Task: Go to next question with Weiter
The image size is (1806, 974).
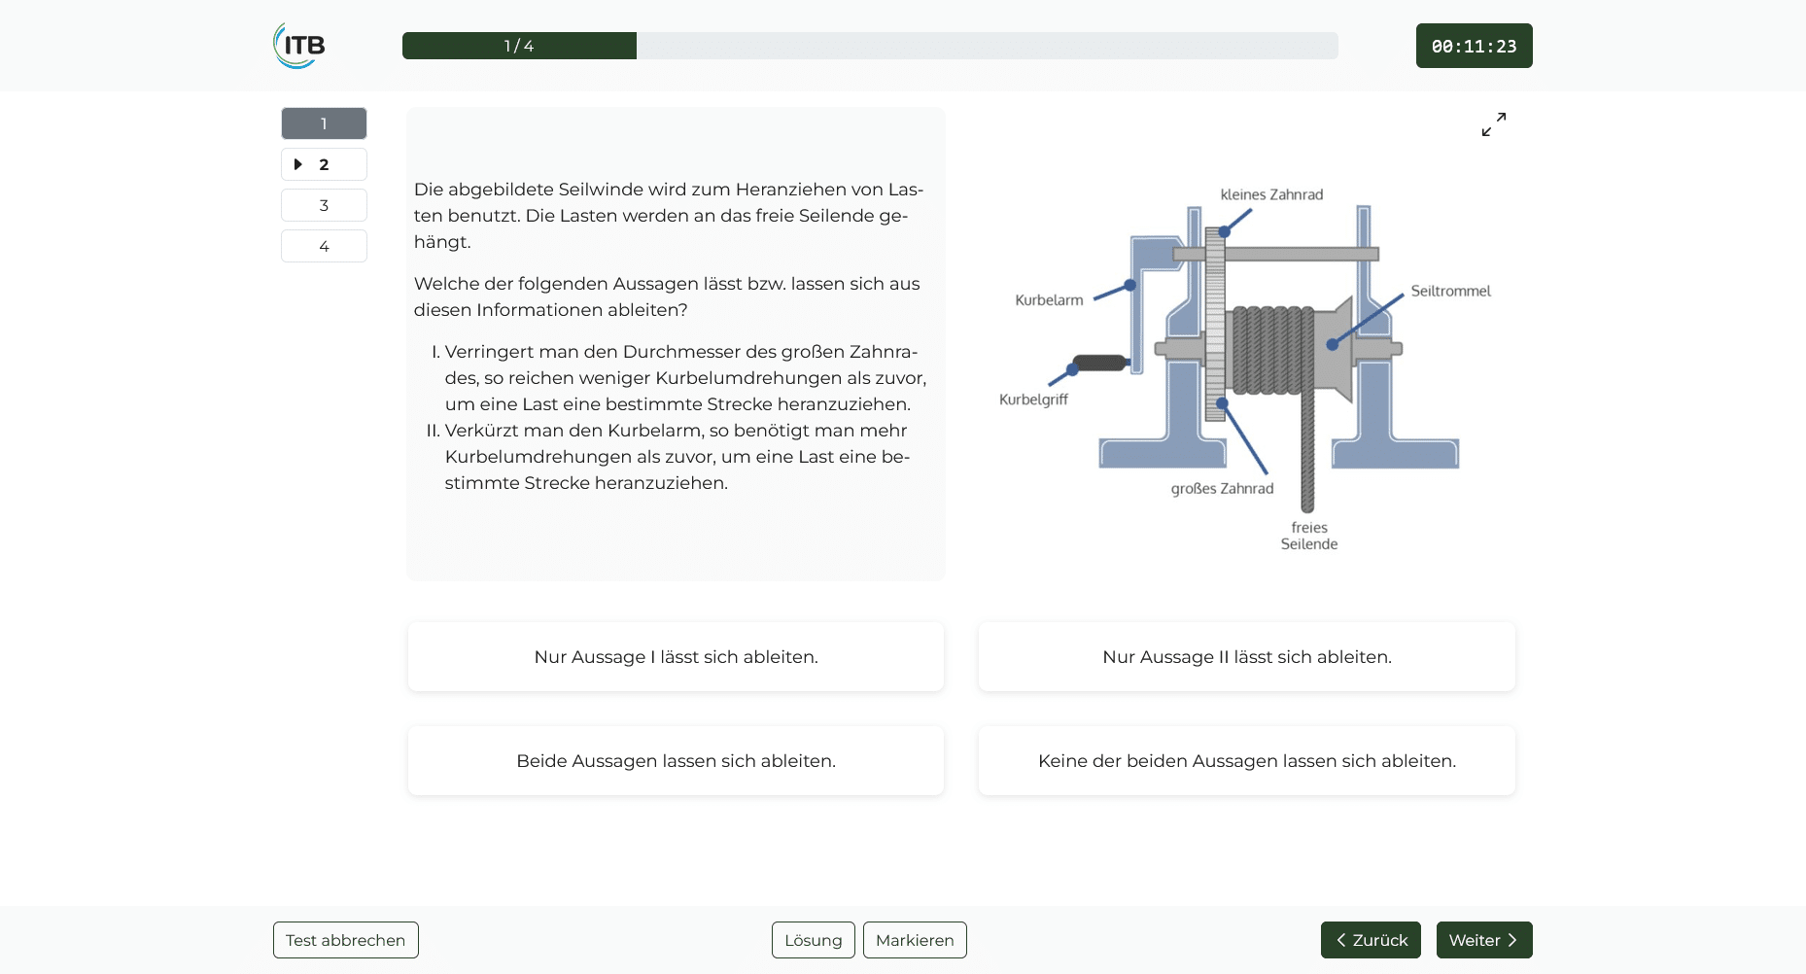Action: [1484, 940]
